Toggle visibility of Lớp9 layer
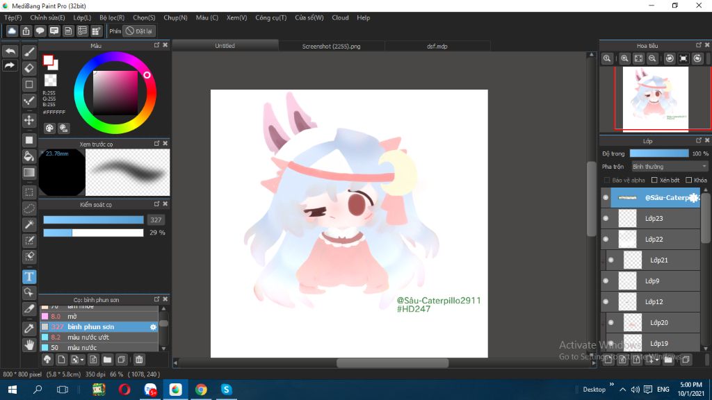Screen dimensions: 712x400 tap(606, 281)
